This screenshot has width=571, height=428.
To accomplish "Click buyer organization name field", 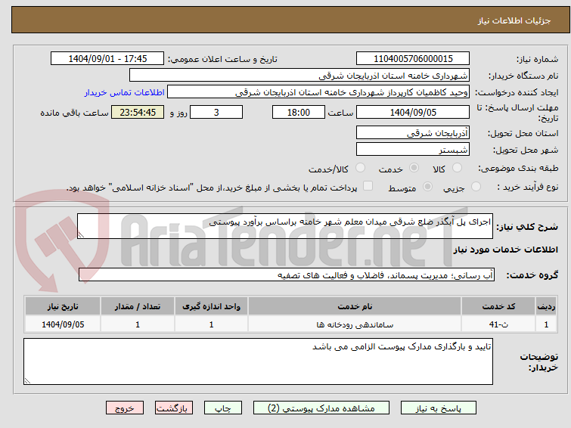I will (x=299, y=75).
